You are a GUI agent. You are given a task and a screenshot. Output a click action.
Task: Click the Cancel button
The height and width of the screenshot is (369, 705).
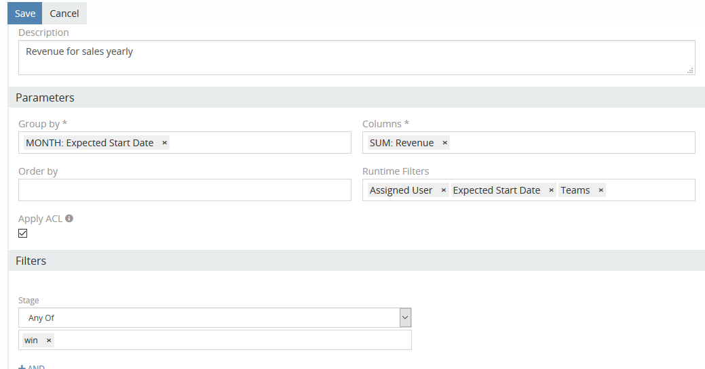64,14
